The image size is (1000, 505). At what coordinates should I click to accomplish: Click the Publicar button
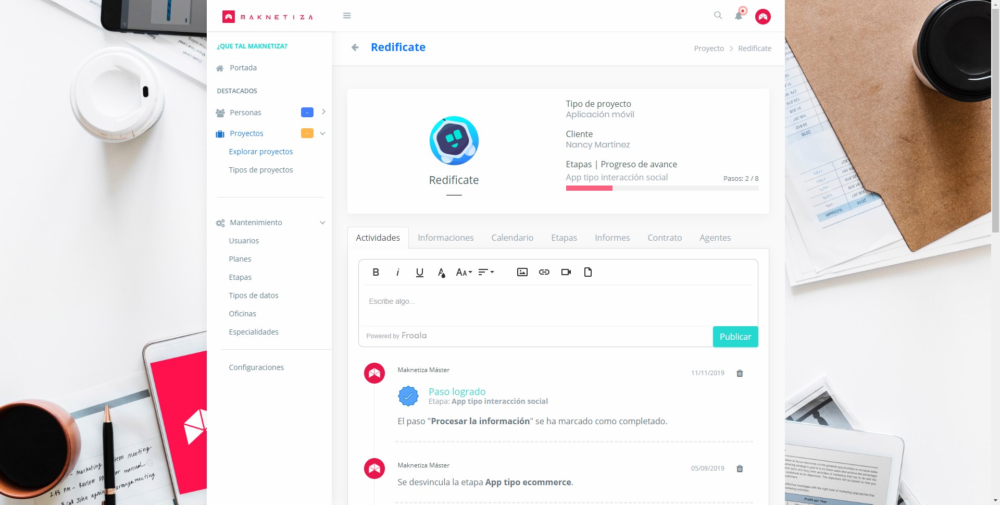pyautogui.click(x=735, y=337)
